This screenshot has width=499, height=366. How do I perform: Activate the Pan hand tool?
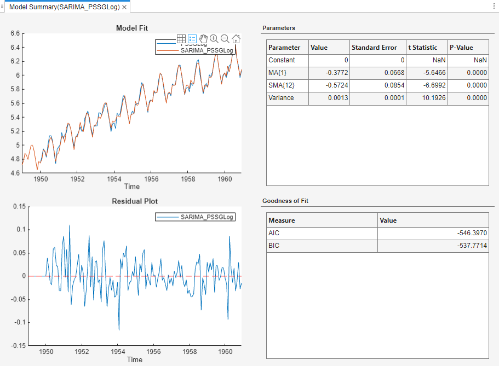203,39
